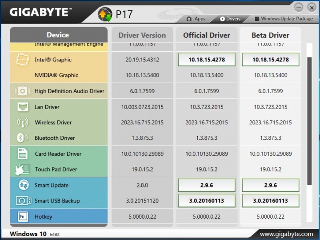This screenshot has height=240, width=320.
Task: Click the Hotkey Fn key icon
Action: pos(23,216)
